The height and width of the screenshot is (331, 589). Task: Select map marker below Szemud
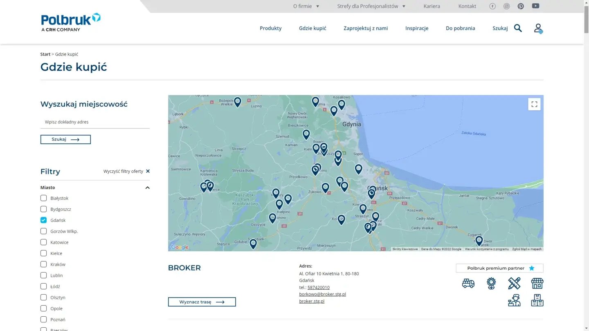click(306, 134)
